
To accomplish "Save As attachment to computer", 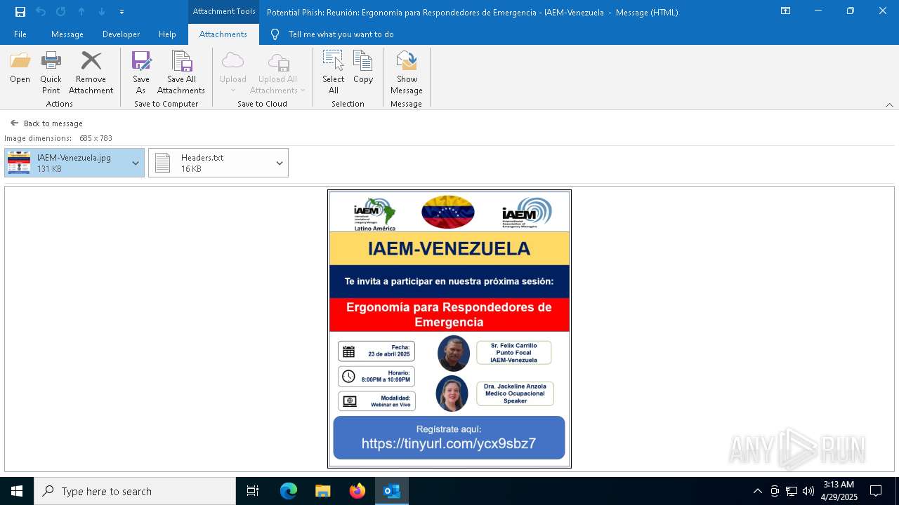I will tap(141, 73).
